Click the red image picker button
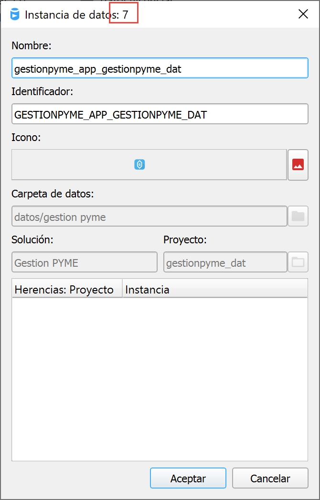Screen dimensions: 320x500 pyautogui.click(x=298, y=165)
